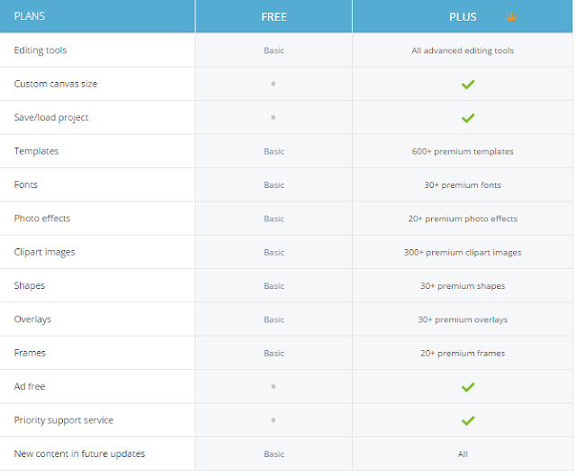Click "All advanced editing tools" text
The height and width of the screenshot is (476, 576).
(x=463, y=50)
